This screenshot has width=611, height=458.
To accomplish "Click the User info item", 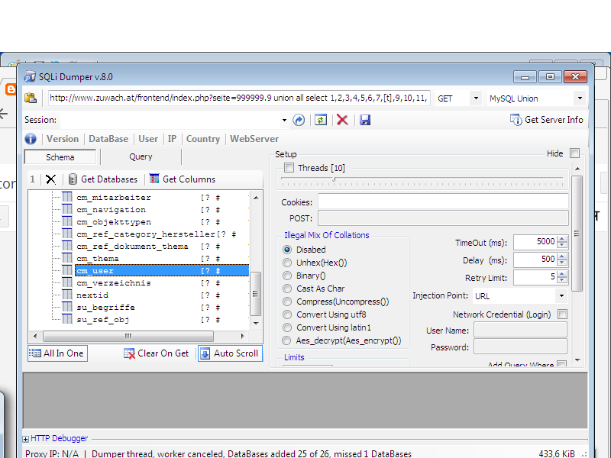I will coord(148,139).
